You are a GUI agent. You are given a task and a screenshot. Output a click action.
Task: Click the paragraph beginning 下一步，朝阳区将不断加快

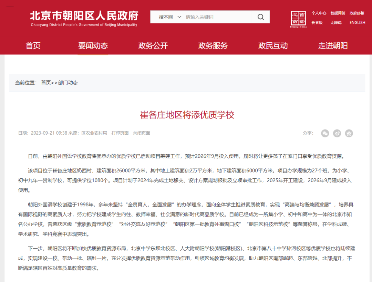(186, 258)
